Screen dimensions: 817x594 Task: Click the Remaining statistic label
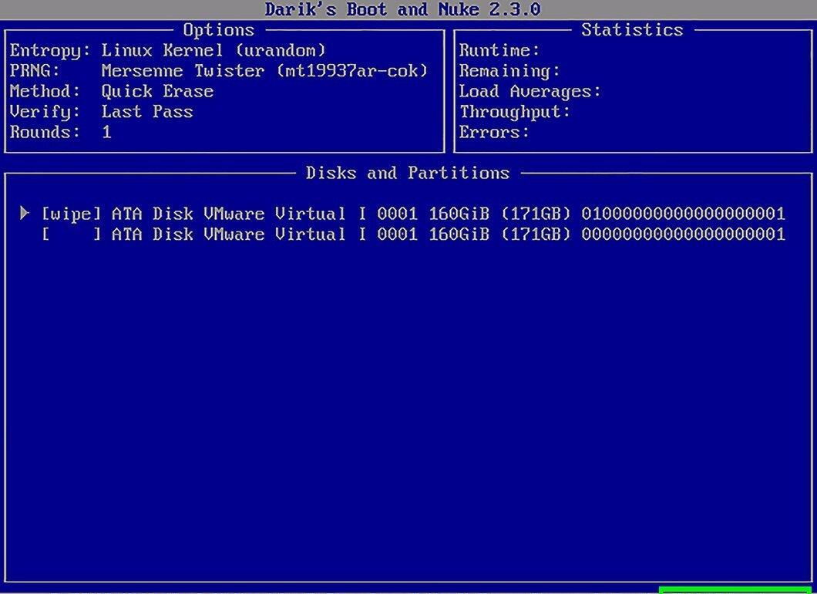(x=509, y=71)
